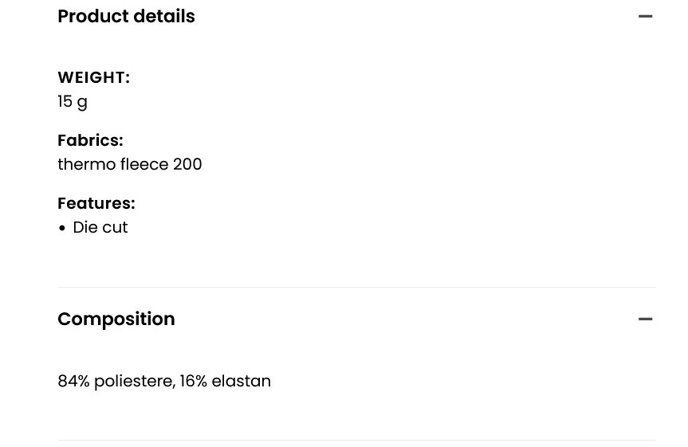Click the Product details section heading
This screenshot has height=447, width=688.
(x=126, y=17)
